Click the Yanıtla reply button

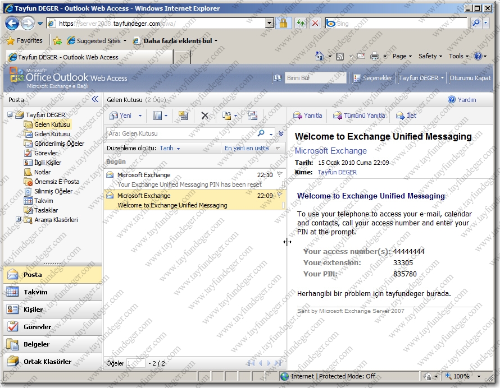click(x=308, y=116)
